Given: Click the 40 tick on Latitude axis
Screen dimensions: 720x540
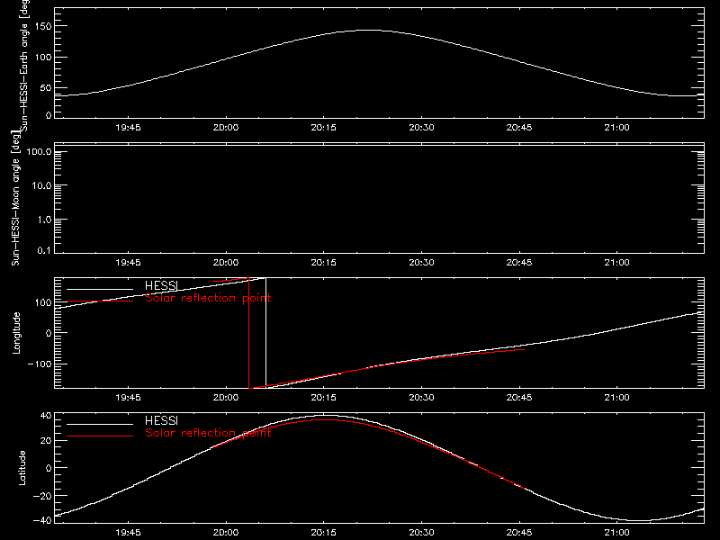Looking at the screenshot, I should (x=46, y=416).
